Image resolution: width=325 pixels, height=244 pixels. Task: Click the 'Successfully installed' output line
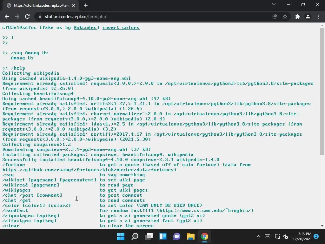coord(111,159)
